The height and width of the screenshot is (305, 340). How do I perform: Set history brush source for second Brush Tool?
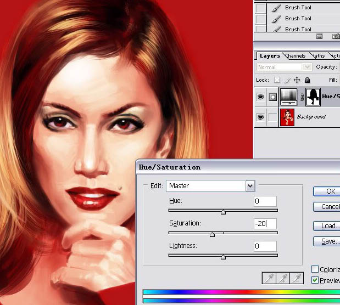coord(260,19)
